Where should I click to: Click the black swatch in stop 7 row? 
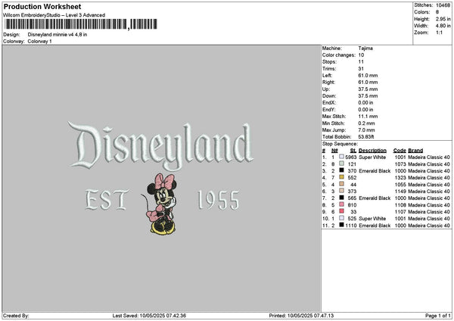[342, 198]
